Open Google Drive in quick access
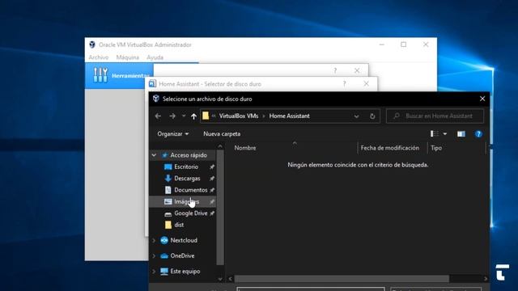The height and width of the screenshot is (291, 518). (x=191, y=213)
